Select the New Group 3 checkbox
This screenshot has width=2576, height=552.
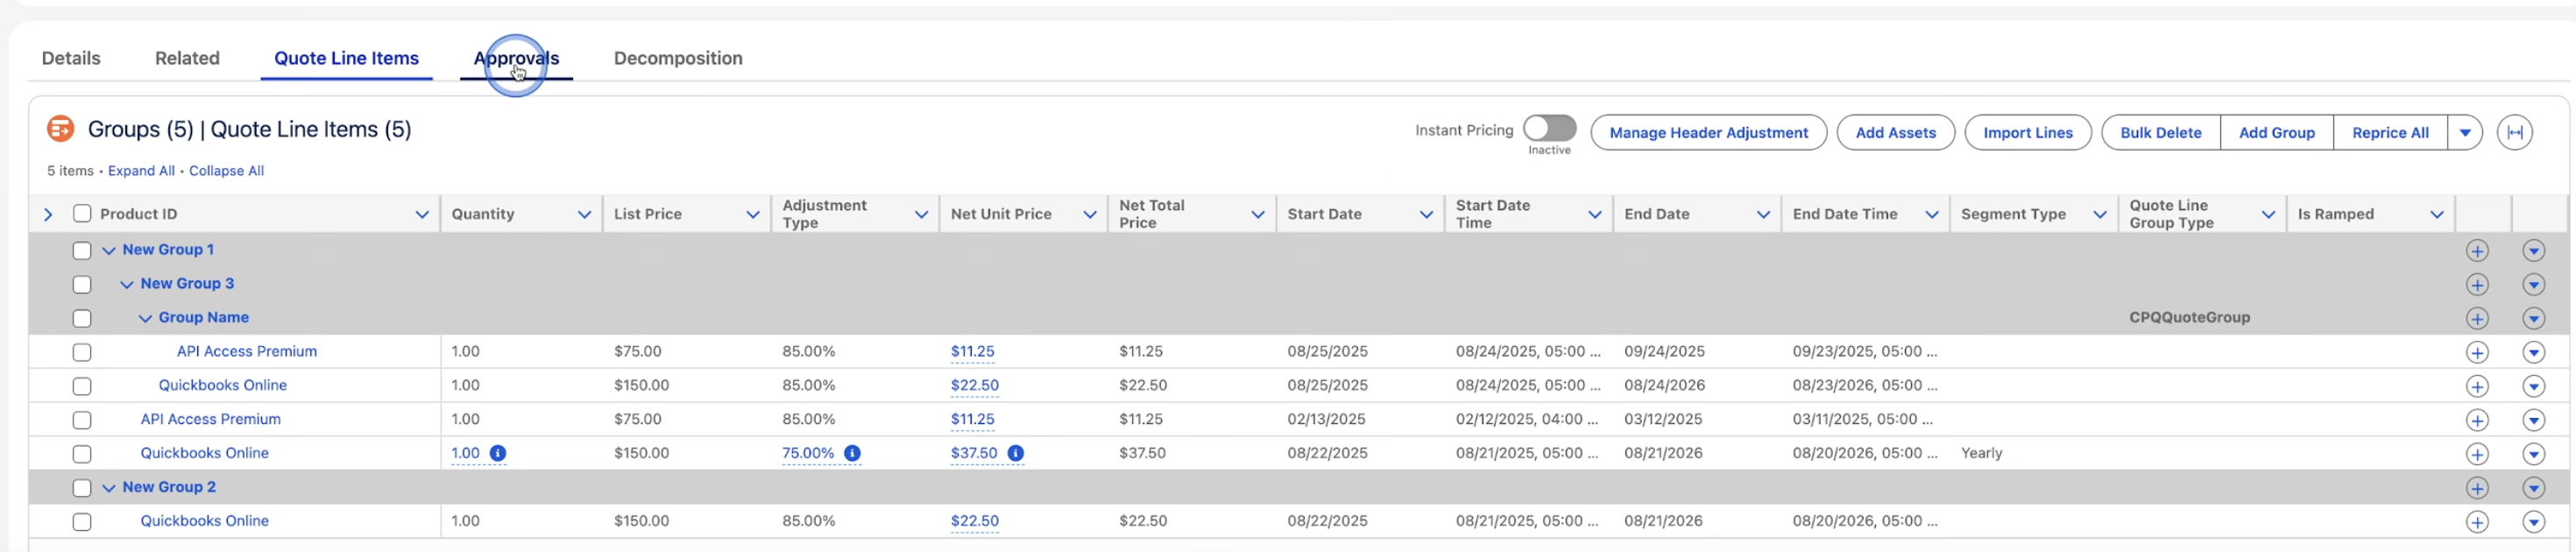(x=82, y=285)
